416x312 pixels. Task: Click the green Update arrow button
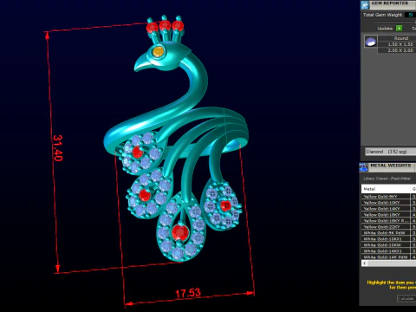coord(399,29)
